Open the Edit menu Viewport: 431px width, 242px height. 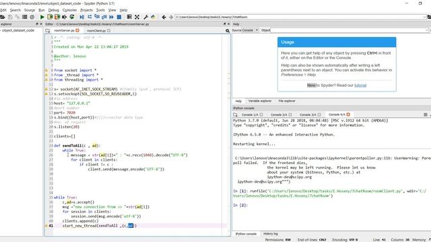coord(3,10)
